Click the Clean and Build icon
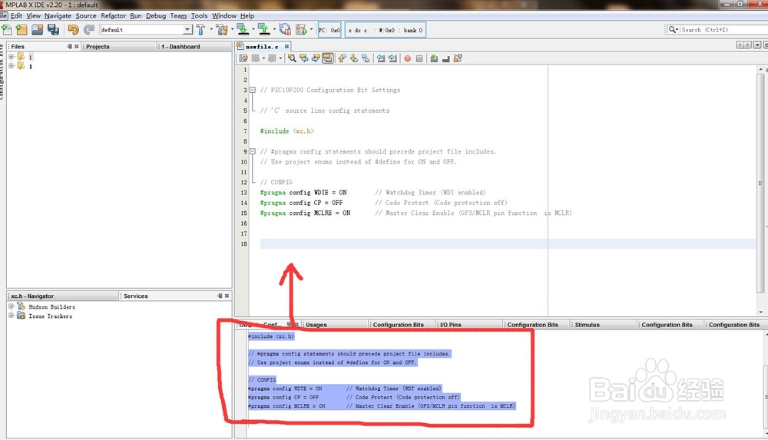This screenshot has width=768, height=440. click(222, 30)
